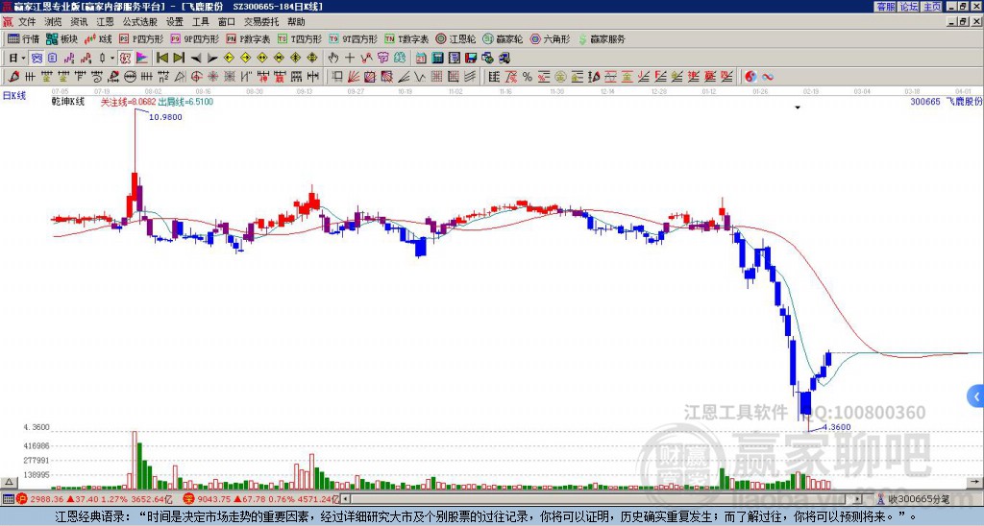Click the 主页 button in title bar

tap(932, 7)
